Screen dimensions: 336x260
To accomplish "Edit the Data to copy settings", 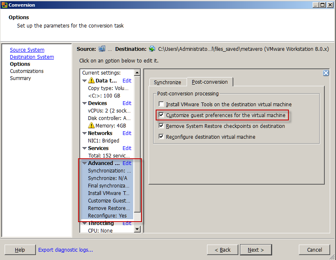I will coord(127,80).
